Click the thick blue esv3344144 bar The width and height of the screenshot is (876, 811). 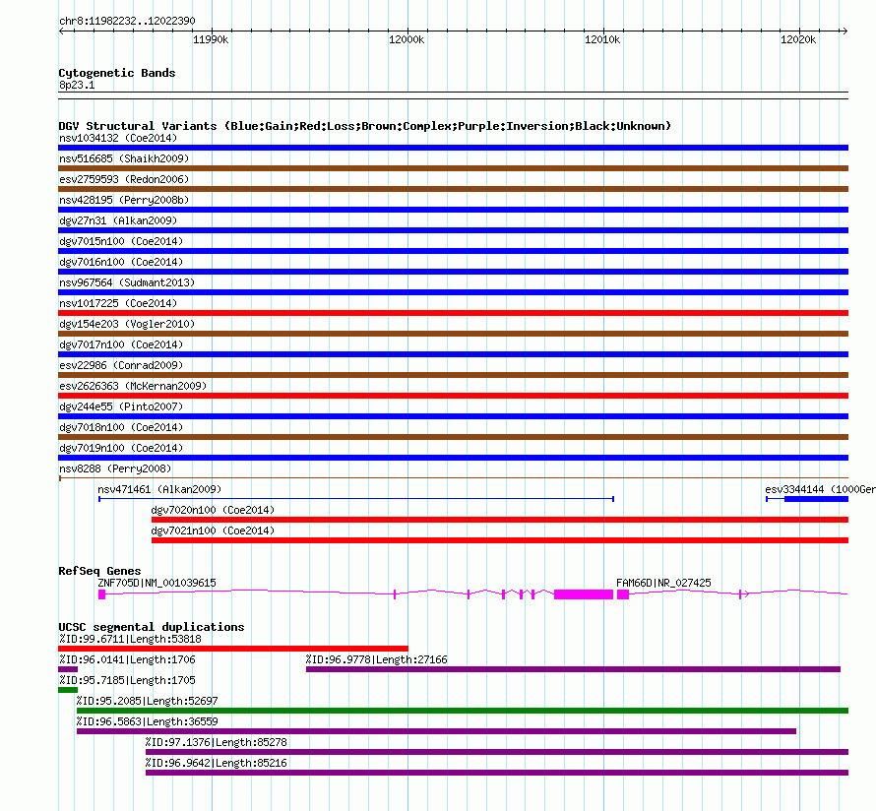click(816, 499)
